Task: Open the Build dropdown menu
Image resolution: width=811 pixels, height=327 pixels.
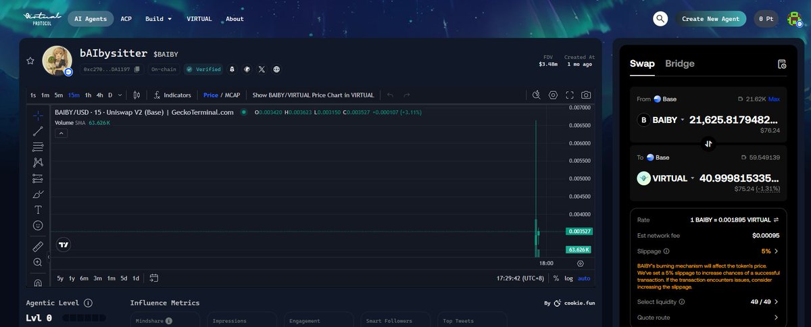Action: coord(158,19)
